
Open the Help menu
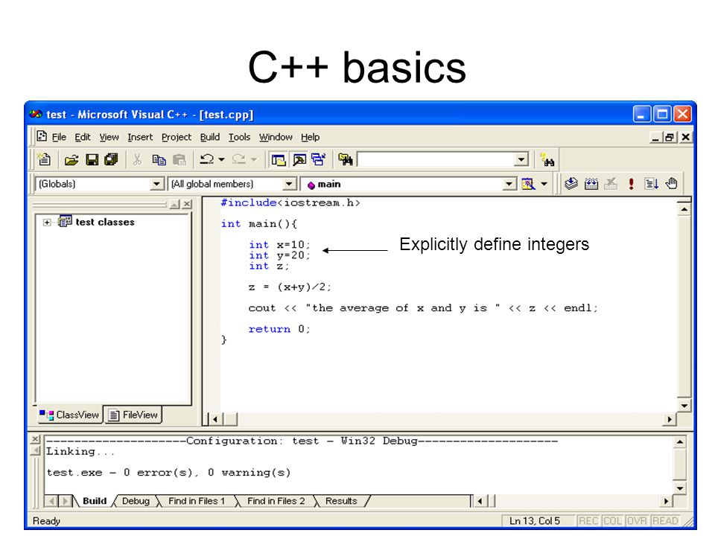click(310, 137)
